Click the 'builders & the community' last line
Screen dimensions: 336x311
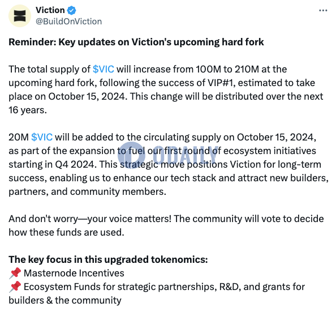(65, 300)
